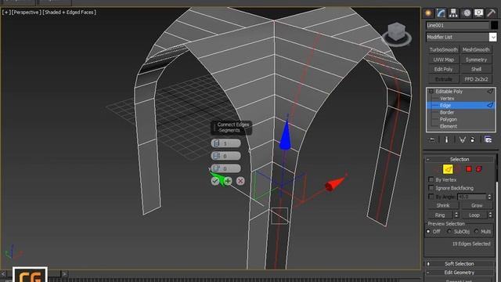Open the Perspective viewport label menu
Screen dimensions: 501x282
click(26, 13)
